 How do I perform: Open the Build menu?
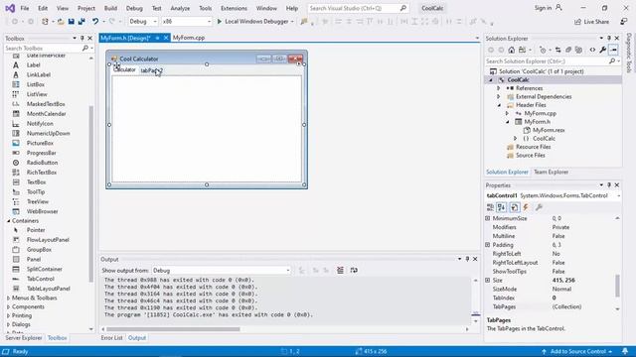click(x=110, y=8)
